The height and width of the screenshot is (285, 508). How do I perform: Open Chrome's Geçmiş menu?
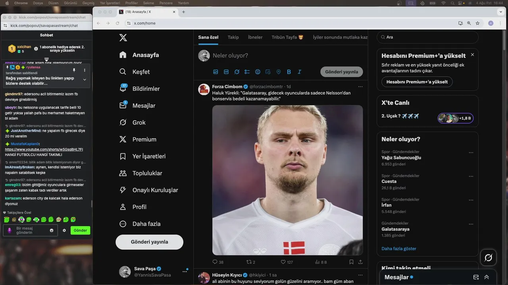88,3
